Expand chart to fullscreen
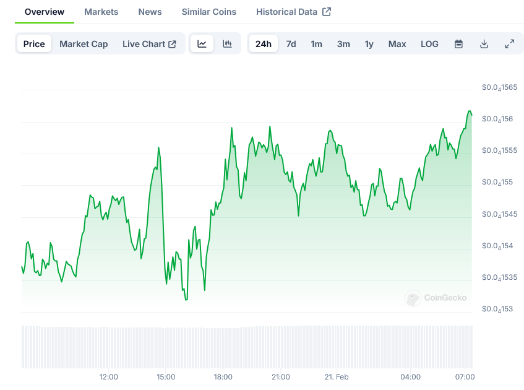Screen dimensions: 524x390 coord(509,44)
